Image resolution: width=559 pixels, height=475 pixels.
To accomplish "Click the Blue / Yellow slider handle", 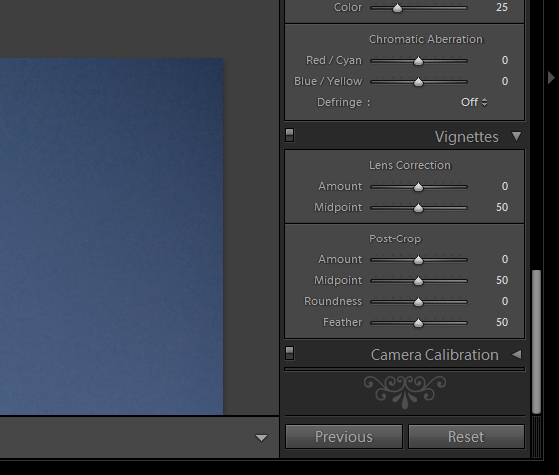I will 418,82.
